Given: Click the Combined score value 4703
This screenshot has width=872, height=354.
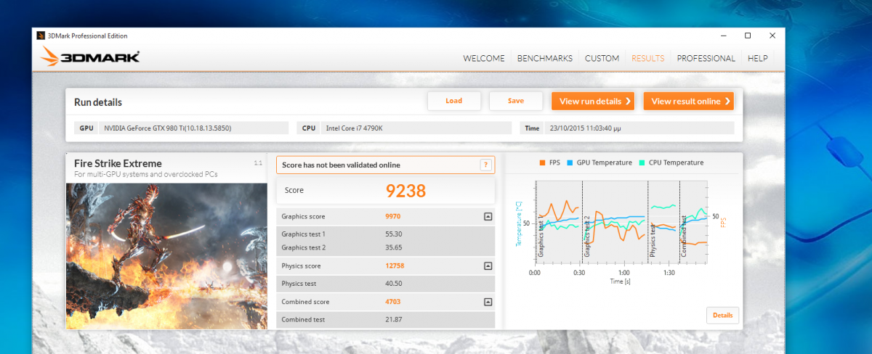Looking at the screenshot, I should 393,301.
